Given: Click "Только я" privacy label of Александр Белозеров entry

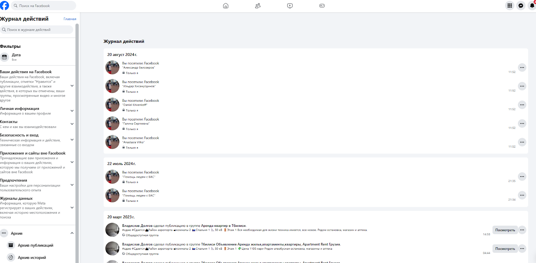Looking at the screenshot, I should (132, 73).
